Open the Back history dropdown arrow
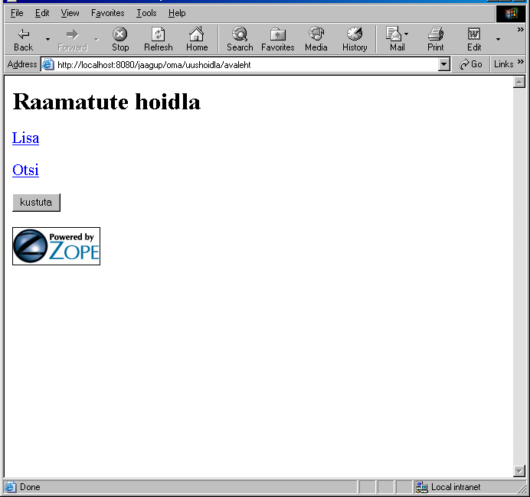The width and height of the screenshot is (530, 497). 47,39
